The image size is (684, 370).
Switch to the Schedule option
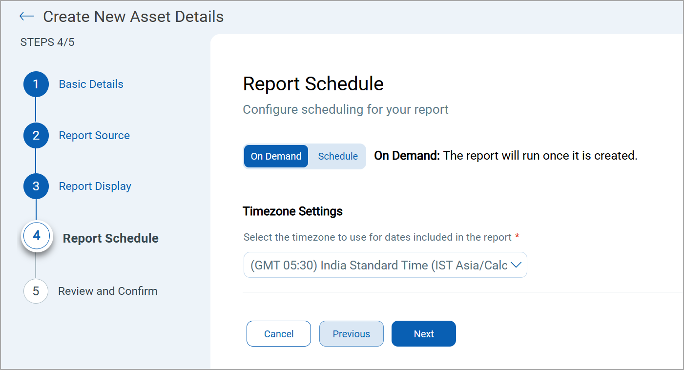pyautogui.click(x=338, y=156)
